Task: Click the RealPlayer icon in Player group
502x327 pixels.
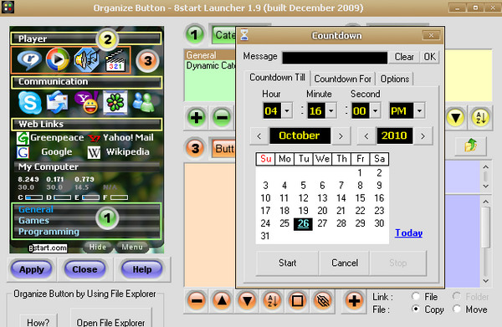Action: [29, 59]
